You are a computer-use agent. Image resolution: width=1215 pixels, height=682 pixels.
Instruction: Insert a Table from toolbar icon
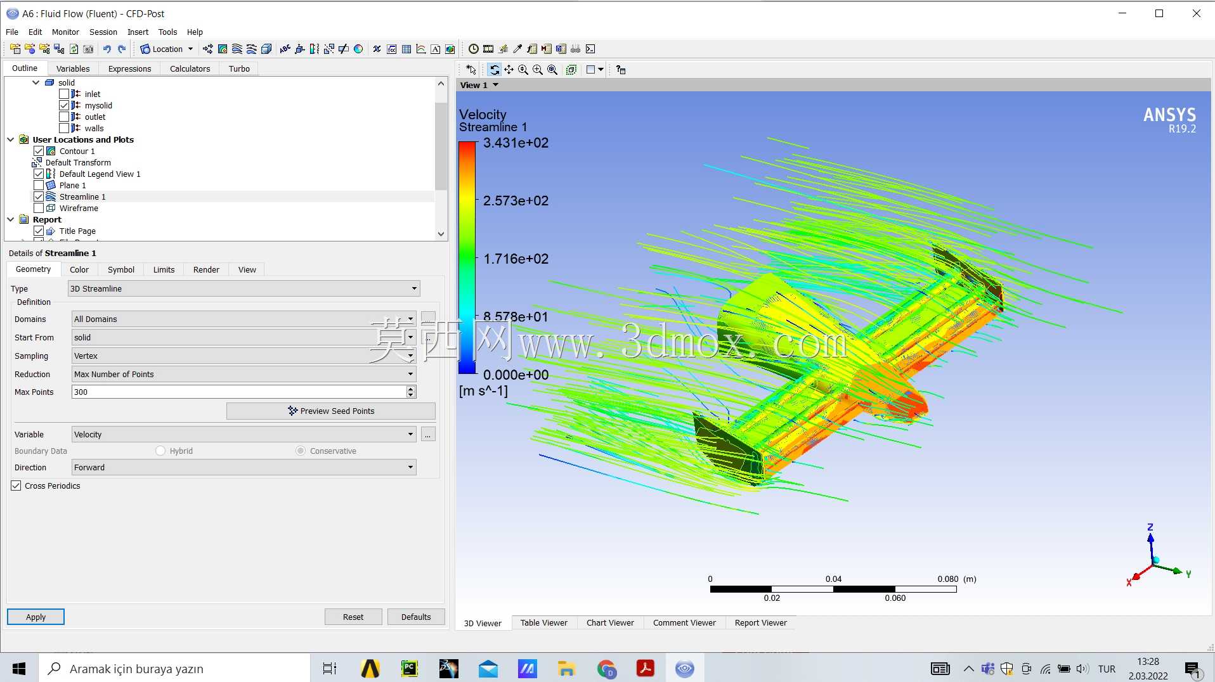pos(406,49)
